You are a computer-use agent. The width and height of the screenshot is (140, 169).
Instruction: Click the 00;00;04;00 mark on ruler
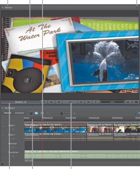71,118
